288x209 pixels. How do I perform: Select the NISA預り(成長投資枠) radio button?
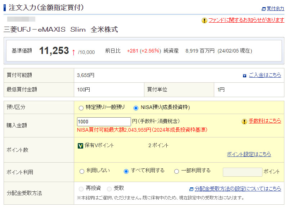pos(136,108)
